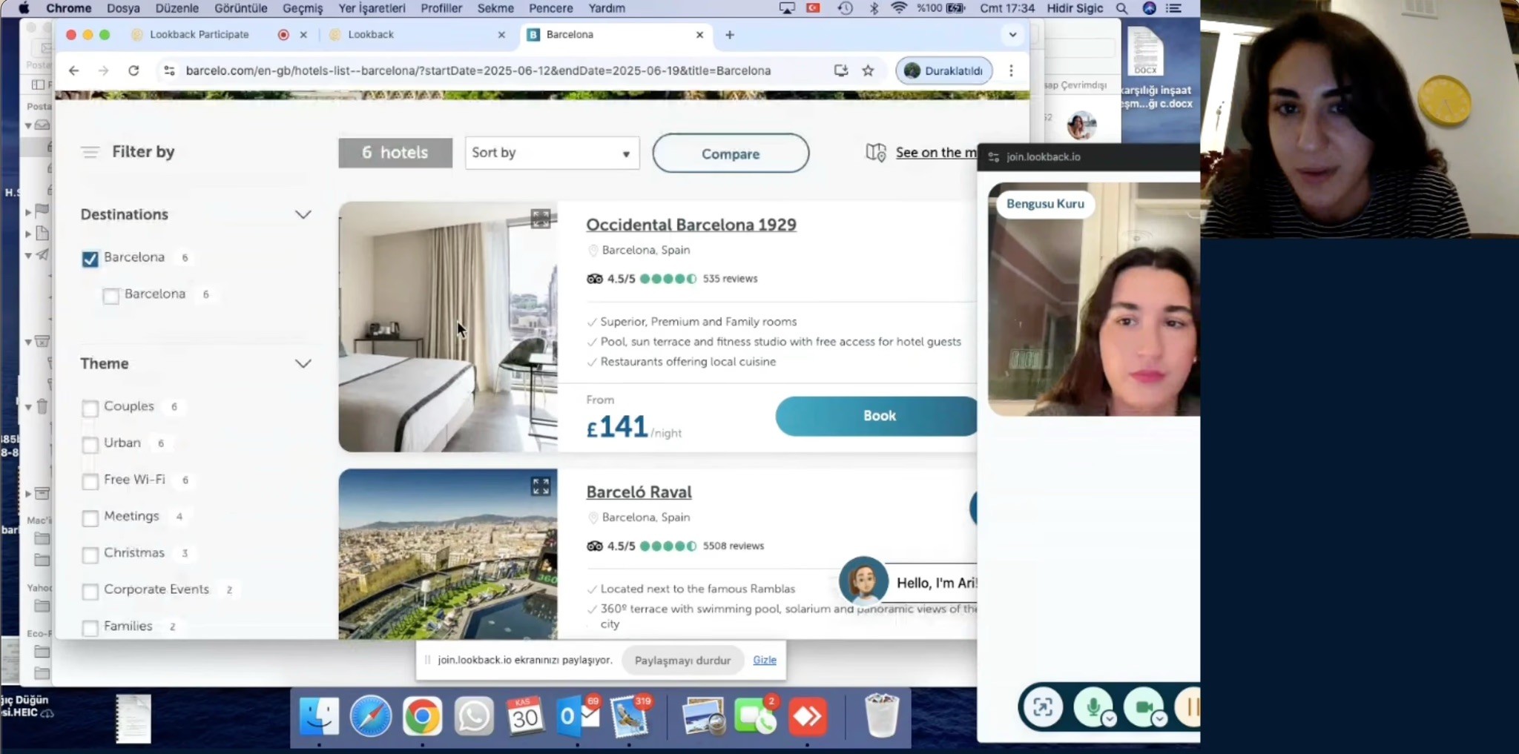Open new tab with plus icon

point(730,35)
